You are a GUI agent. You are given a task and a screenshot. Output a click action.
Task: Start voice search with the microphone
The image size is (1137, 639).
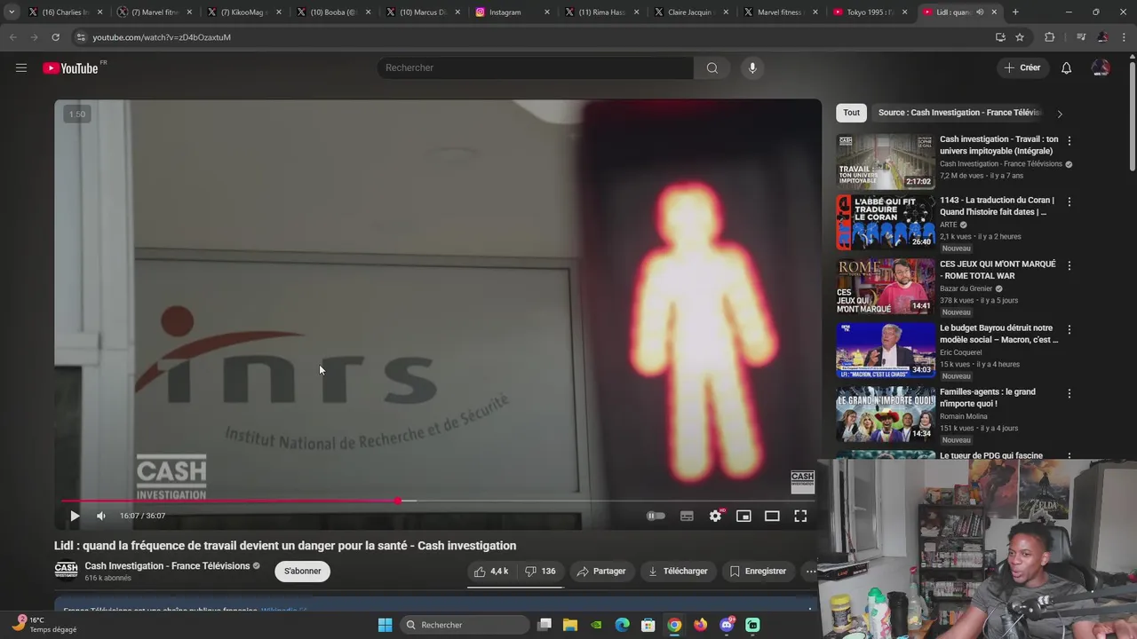(752, 67)
